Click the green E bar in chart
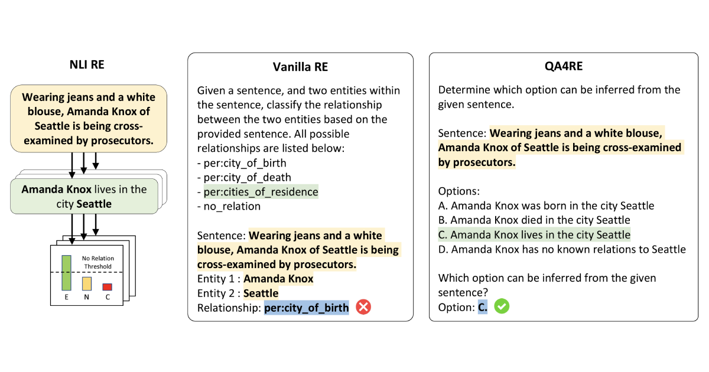This screenshot has width=709, height=372. pyautogui.click(x=67, y=273)
